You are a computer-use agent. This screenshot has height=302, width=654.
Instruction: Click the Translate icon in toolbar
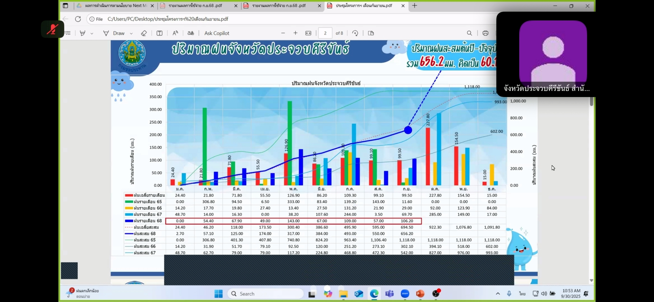[191, 33]
